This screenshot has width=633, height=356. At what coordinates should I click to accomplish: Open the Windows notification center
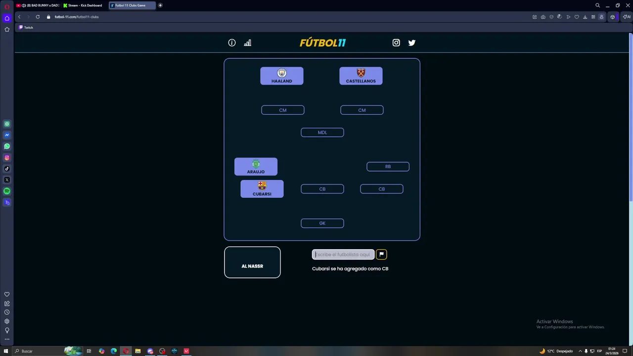click(625, 351)
